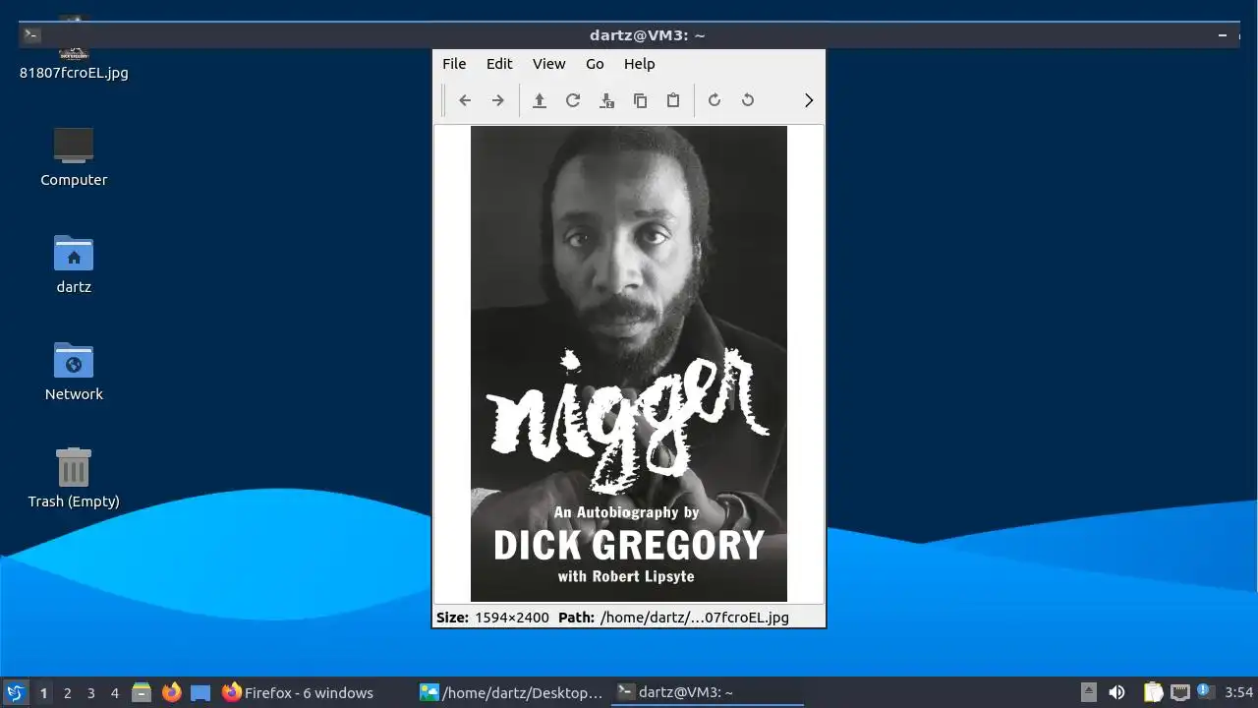Viewport: 1258px width, 708px height.
Task: Open the View menu
Action: [x=548, y=64]
